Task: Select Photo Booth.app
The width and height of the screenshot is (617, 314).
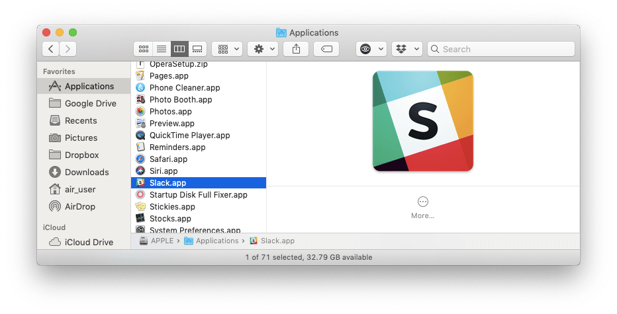Action: click(199, 99)
